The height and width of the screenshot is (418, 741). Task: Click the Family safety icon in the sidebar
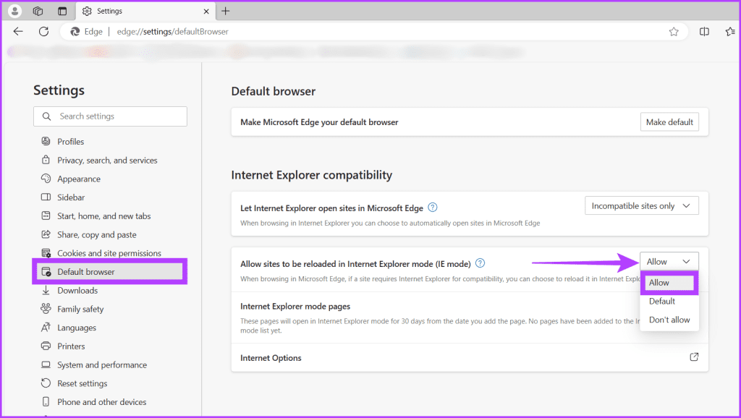click(x=45, y=309)
